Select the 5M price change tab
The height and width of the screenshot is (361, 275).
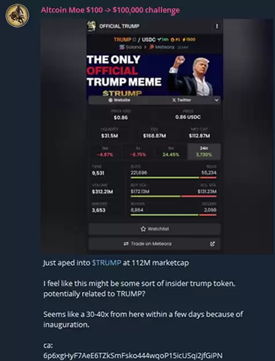(105, 152)
